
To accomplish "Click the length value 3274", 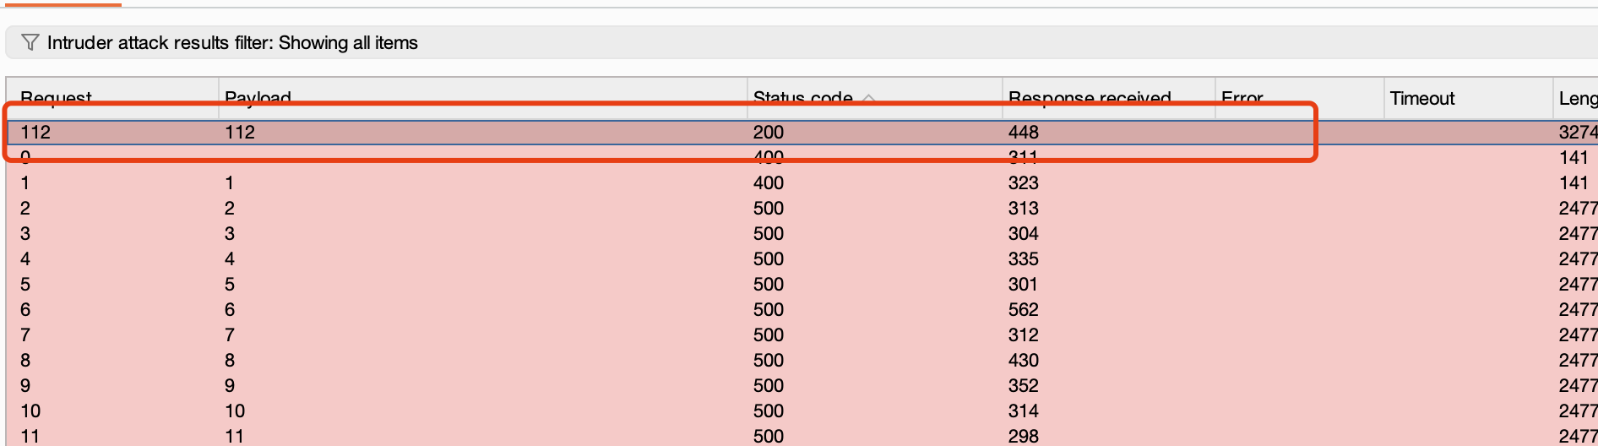I will pyautogui.click(x=1577, y=132).
